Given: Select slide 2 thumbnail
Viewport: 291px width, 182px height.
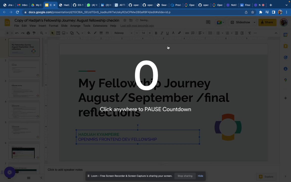Looking at the screenshot, I should click(24, 68).
